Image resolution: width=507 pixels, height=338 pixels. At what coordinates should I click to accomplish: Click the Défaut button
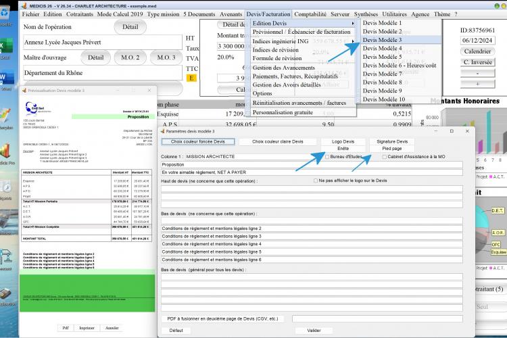pyautogui.click(x=176, y=331)
